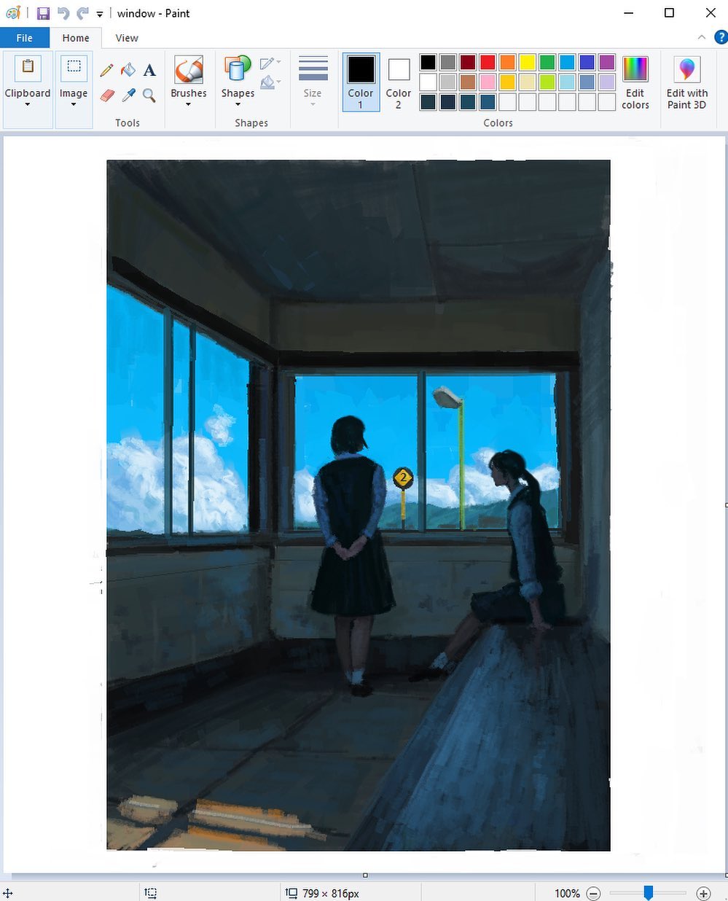Click the 100% zoom level text
Viewport: 728px width, 901px height.
(x=567, y=893)
